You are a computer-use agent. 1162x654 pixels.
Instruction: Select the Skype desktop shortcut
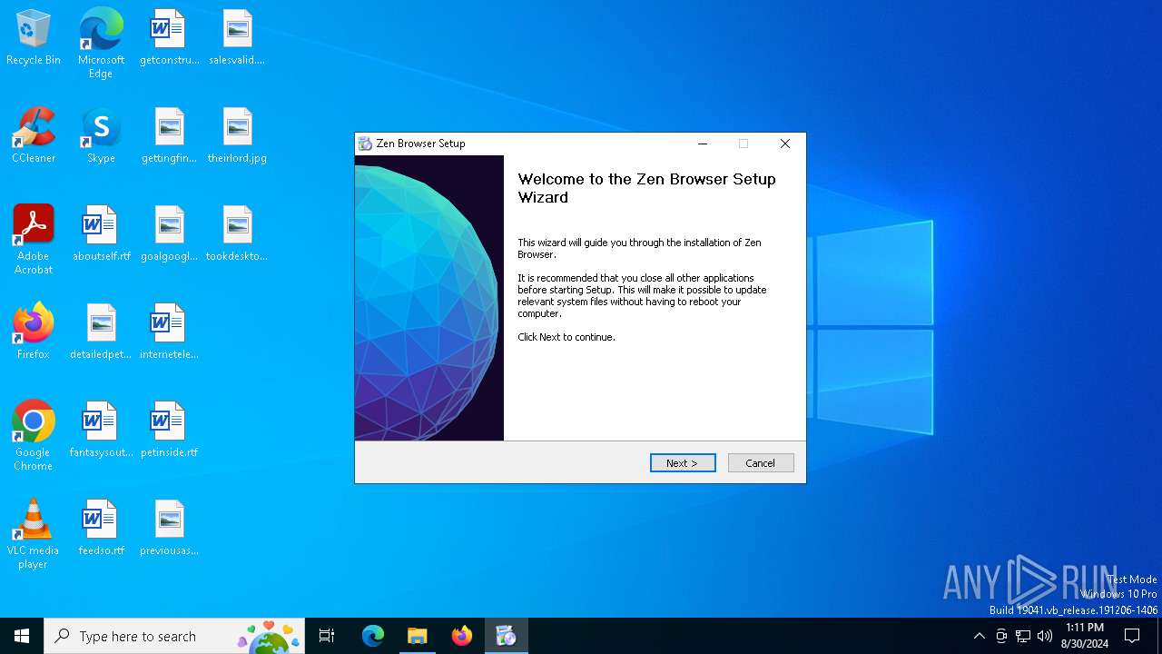(101, 136)
